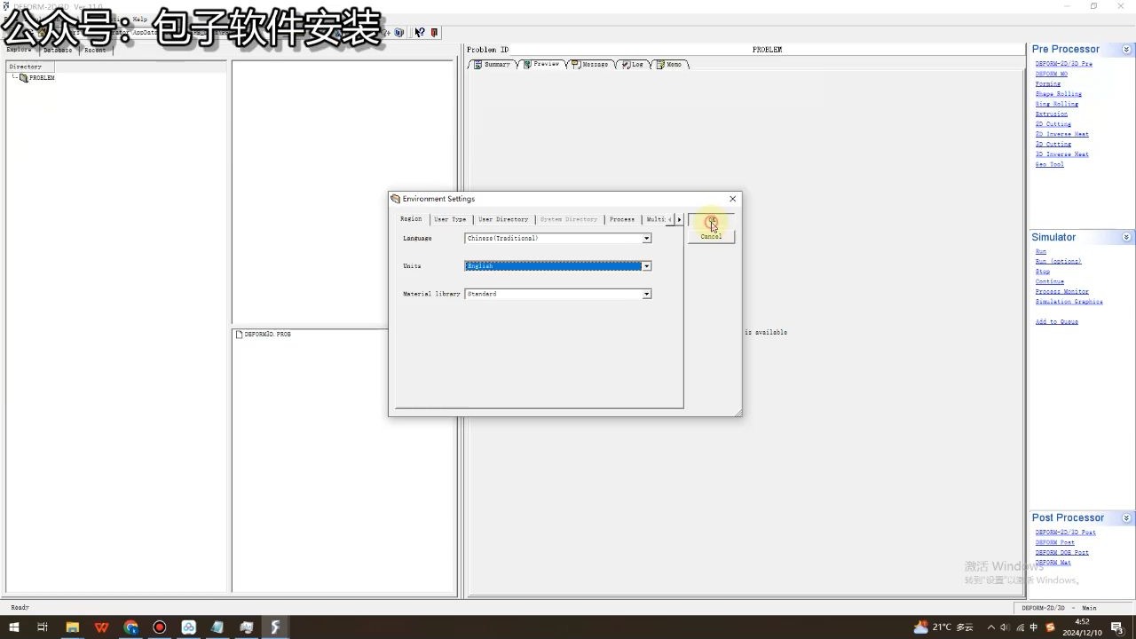Open File Explorer from the taskbar

pyautogui.click(x=73, y=627)
